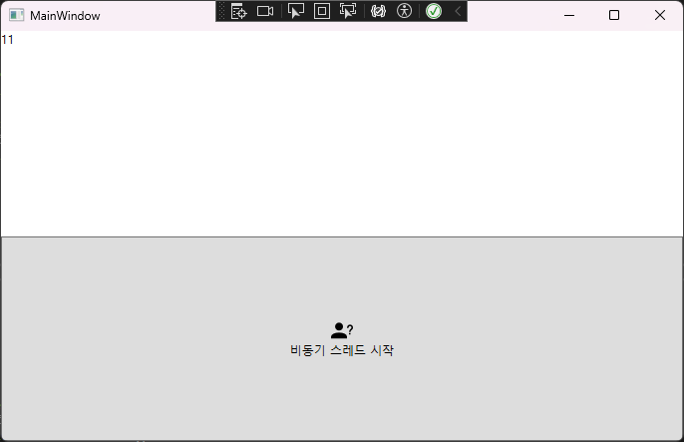Open the Live Visual Tree icon
The width and height of the screenshot is (684, 442).
(x=238, y=11)
